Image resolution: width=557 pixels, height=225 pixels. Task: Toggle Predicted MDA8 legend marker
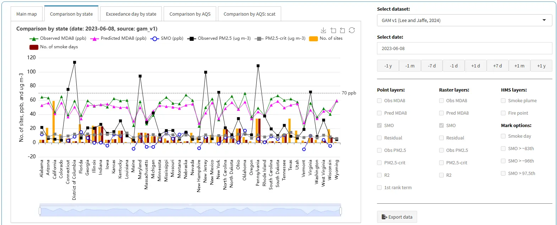(94, 39)
